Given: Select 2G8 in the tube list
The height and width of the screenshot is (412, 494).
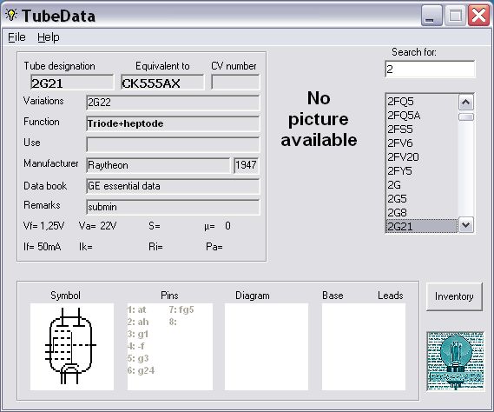Looking at the screenshot, I should (x=422, y=213).
